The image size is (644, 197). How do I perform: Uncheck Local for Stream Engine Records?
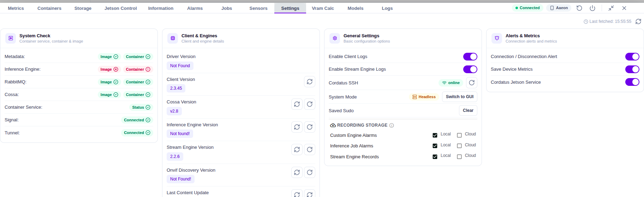click(435, 157)
